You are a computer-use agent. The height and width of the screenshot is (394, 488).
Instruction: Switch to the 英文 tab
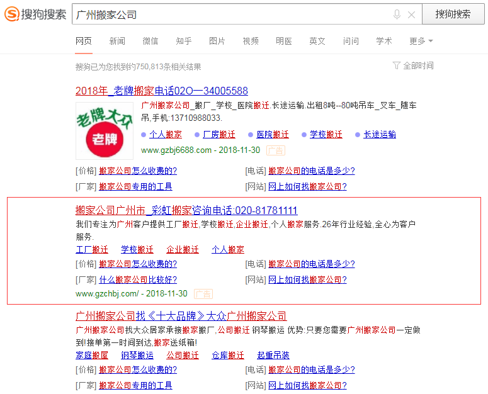click(317, 41)
